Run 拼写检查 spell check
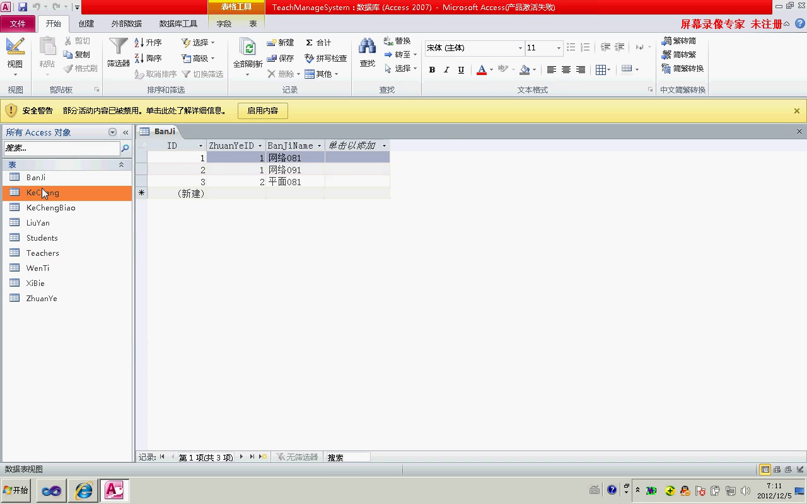The width and height of the screenshot is (807, 504). click(326, 58)
